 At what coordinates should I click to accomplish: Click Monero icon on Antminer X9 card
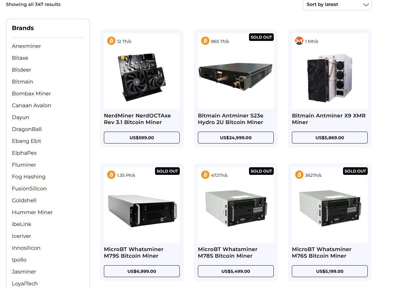[299, 41]
